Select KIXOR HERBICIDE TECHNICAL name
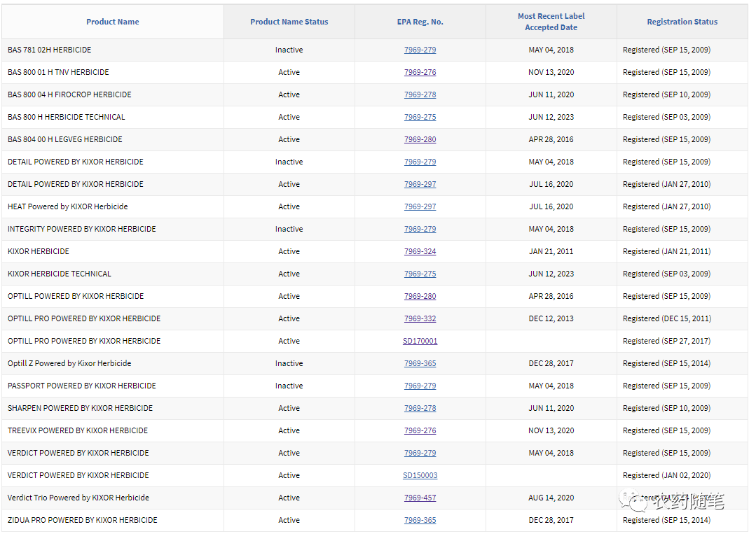Viewport: 749px width, 534px height. click(x=60, y=274)
